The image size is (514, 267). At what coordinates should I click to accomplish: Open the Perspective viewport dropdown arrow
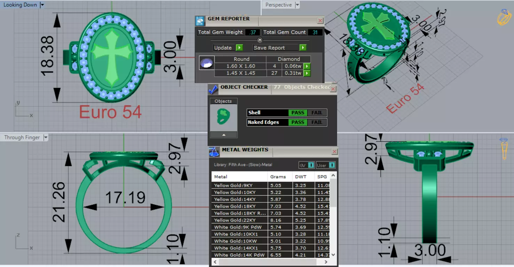(x=297, y=5)
